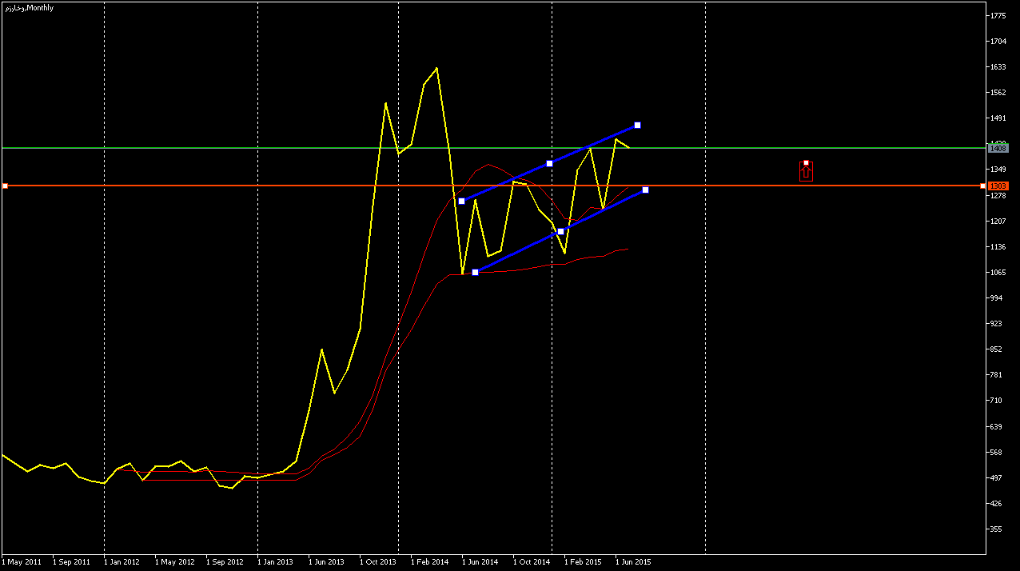Select the lower channel line's left start handle
The height and width of the screenshot is (571, 1020).
[475, 273]
